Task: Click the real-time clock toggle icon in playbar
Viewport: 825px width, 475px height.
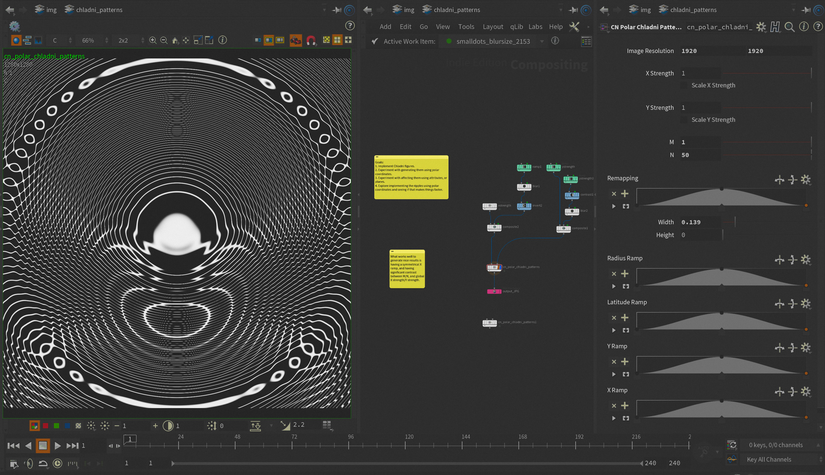Action: pos(58,463)
